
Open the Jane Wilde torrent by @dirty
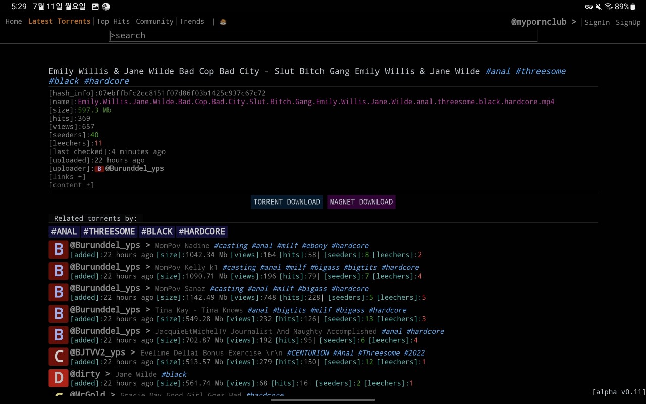pyautogui.click(x=136, y=374)
